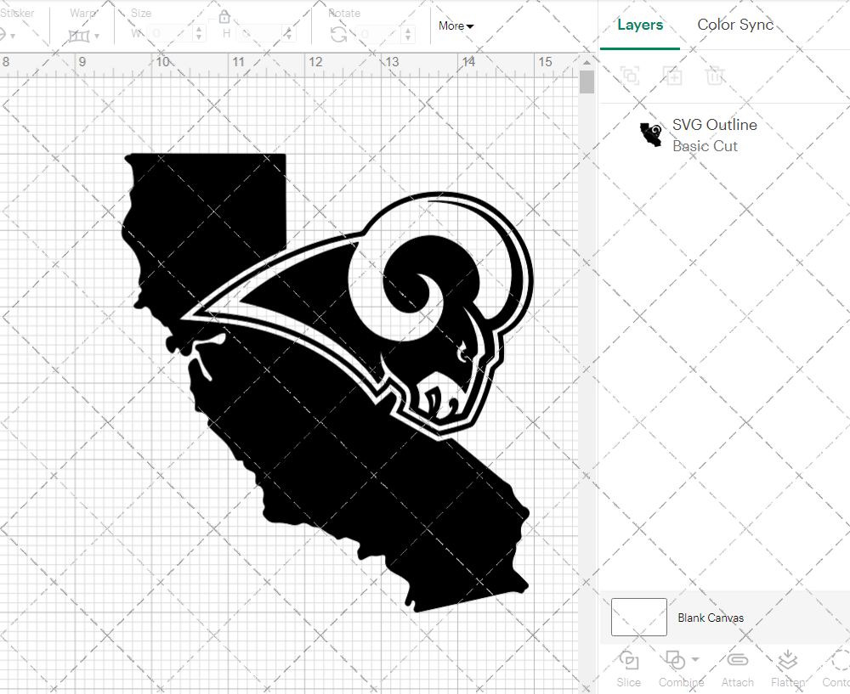Click the Width stepper arrows

pos(199,34)
